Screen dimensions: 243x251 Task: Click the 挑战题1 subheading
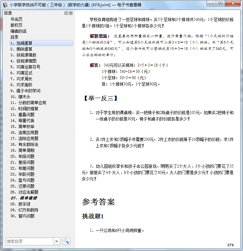click(93, 216)
